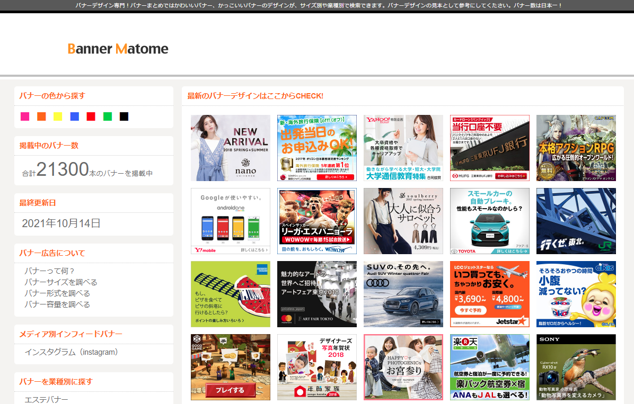Click the バナーを業種別に探す heading

56,382
